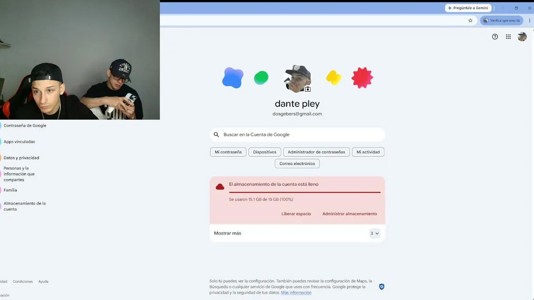Select the Correo electrónico chip
534x300 pixels.
[297, 164]
